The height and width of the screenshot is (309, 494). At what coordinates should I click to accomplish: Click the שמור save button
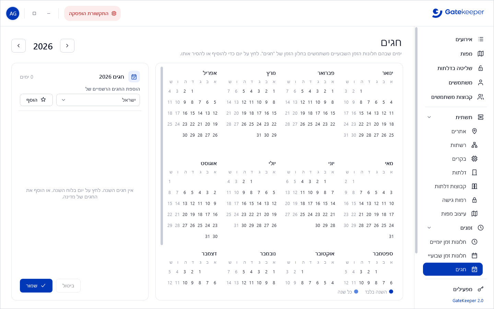click(x=36, y=286)
